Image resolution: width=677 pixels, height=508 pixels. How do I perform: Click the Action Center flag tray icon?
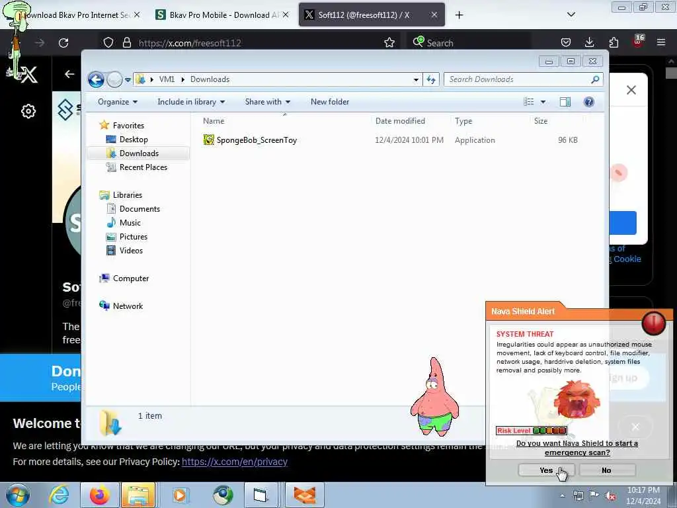(x=594, y=495)
